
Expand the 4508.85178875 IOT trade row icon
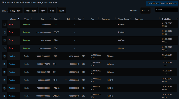(5, 64)
